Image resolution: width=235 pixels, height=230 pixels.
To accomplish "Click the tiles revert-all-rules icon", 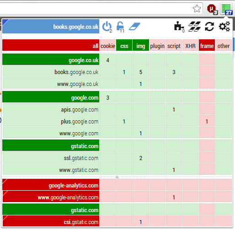I will point(194,27).
